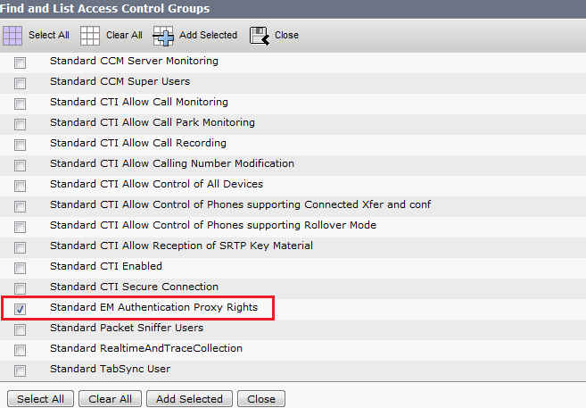Tick Standard RealtimeAndTraceCollection checkbox
The image size is (586, 408).
(21, 350)
